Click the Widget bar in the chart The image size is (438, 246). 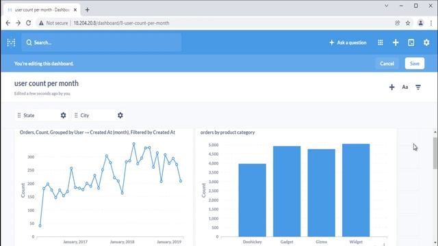(x=356, y=190)
